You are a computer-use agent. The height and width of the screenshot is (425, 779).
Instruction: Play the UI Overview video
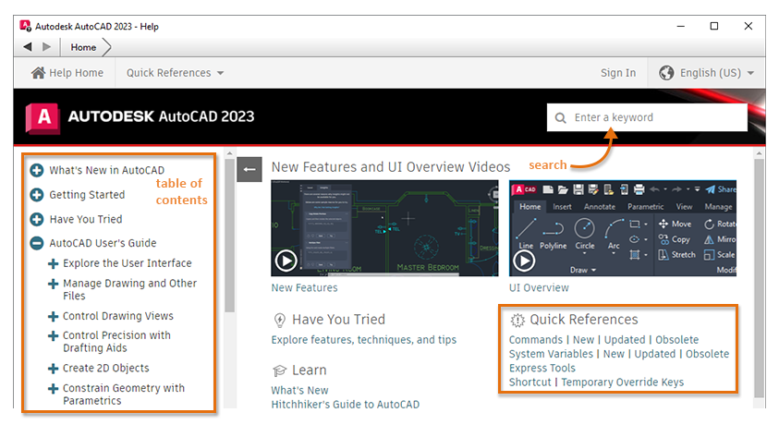click(524, 261)
